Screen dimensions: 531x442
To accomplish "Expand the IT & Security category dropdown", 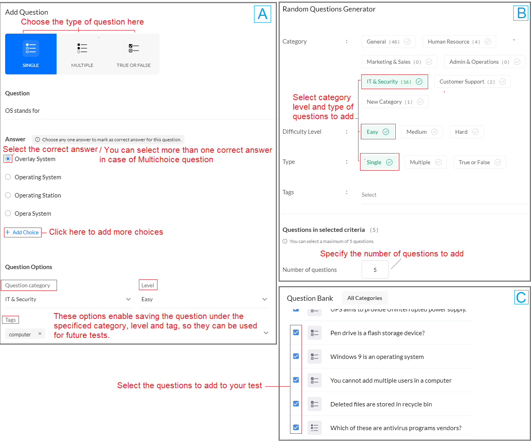I will click(x=128, y=299).
